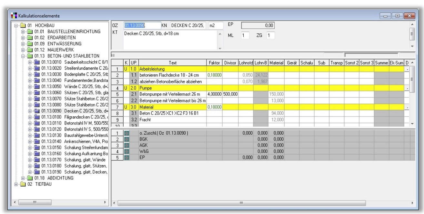
Task: Click the Schalu column header
Action: pyautogui.click(x=307, y=63)
